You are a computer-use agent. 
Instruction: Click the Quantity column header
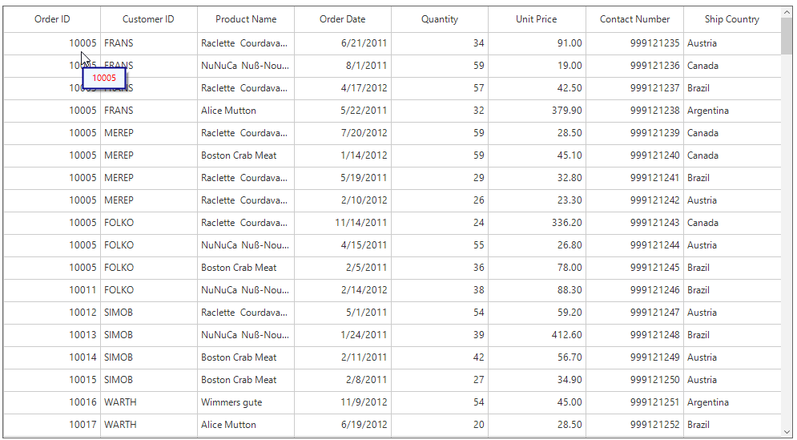tap(440, 19)
